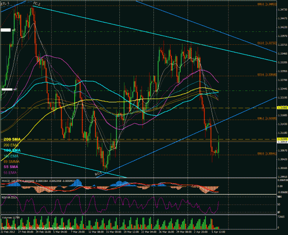Image resolution: width=288 pixels, height=235 pixels.
Task: Click the '7 Mar 20:00' time axis label
Action: [x=78, y=232]
